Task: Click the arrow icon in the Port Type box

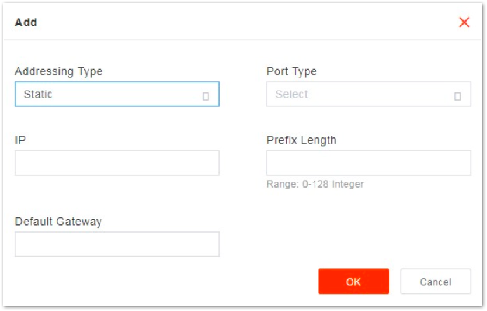Action: 457,96
